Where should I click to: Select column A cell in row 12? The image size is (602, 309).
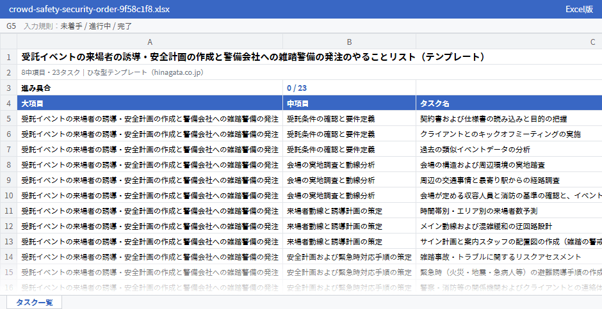150,226
